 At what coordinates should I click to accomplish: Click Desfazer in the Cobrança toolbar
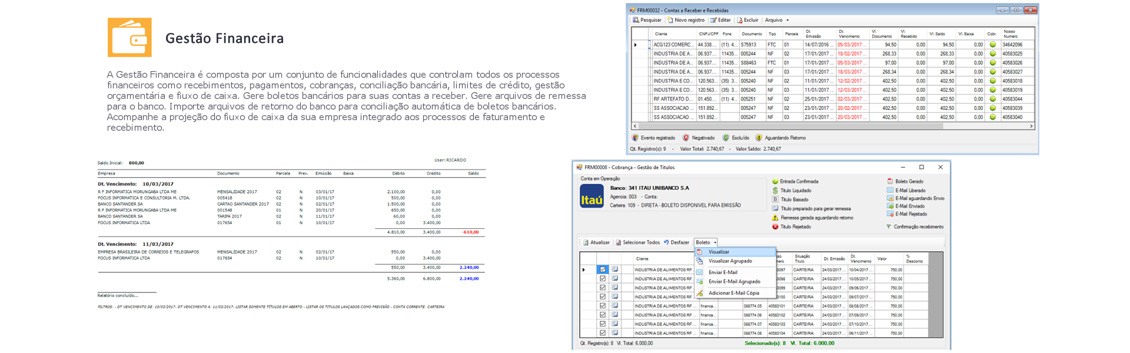point(676,242)
